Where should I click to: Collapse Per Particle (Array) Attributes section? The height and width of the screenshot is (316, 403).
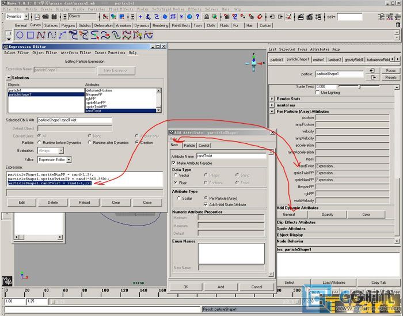pos(272,112)
